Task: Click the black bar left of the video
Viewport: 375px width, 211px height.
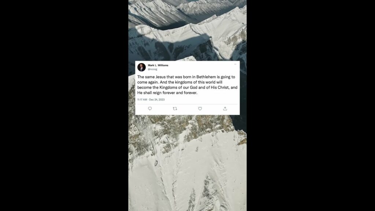Action: click(x=64, y=105)
